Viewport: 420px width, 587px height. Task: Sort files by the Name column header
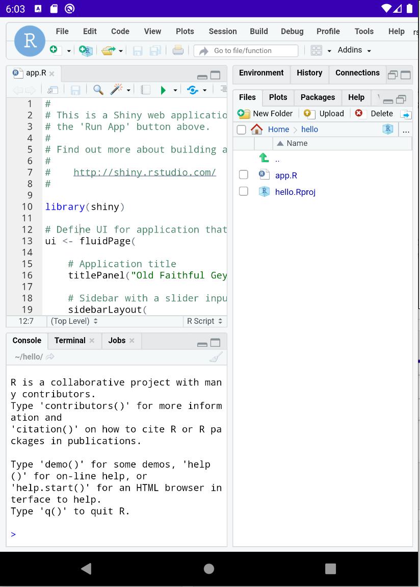[x=342, y=143]
